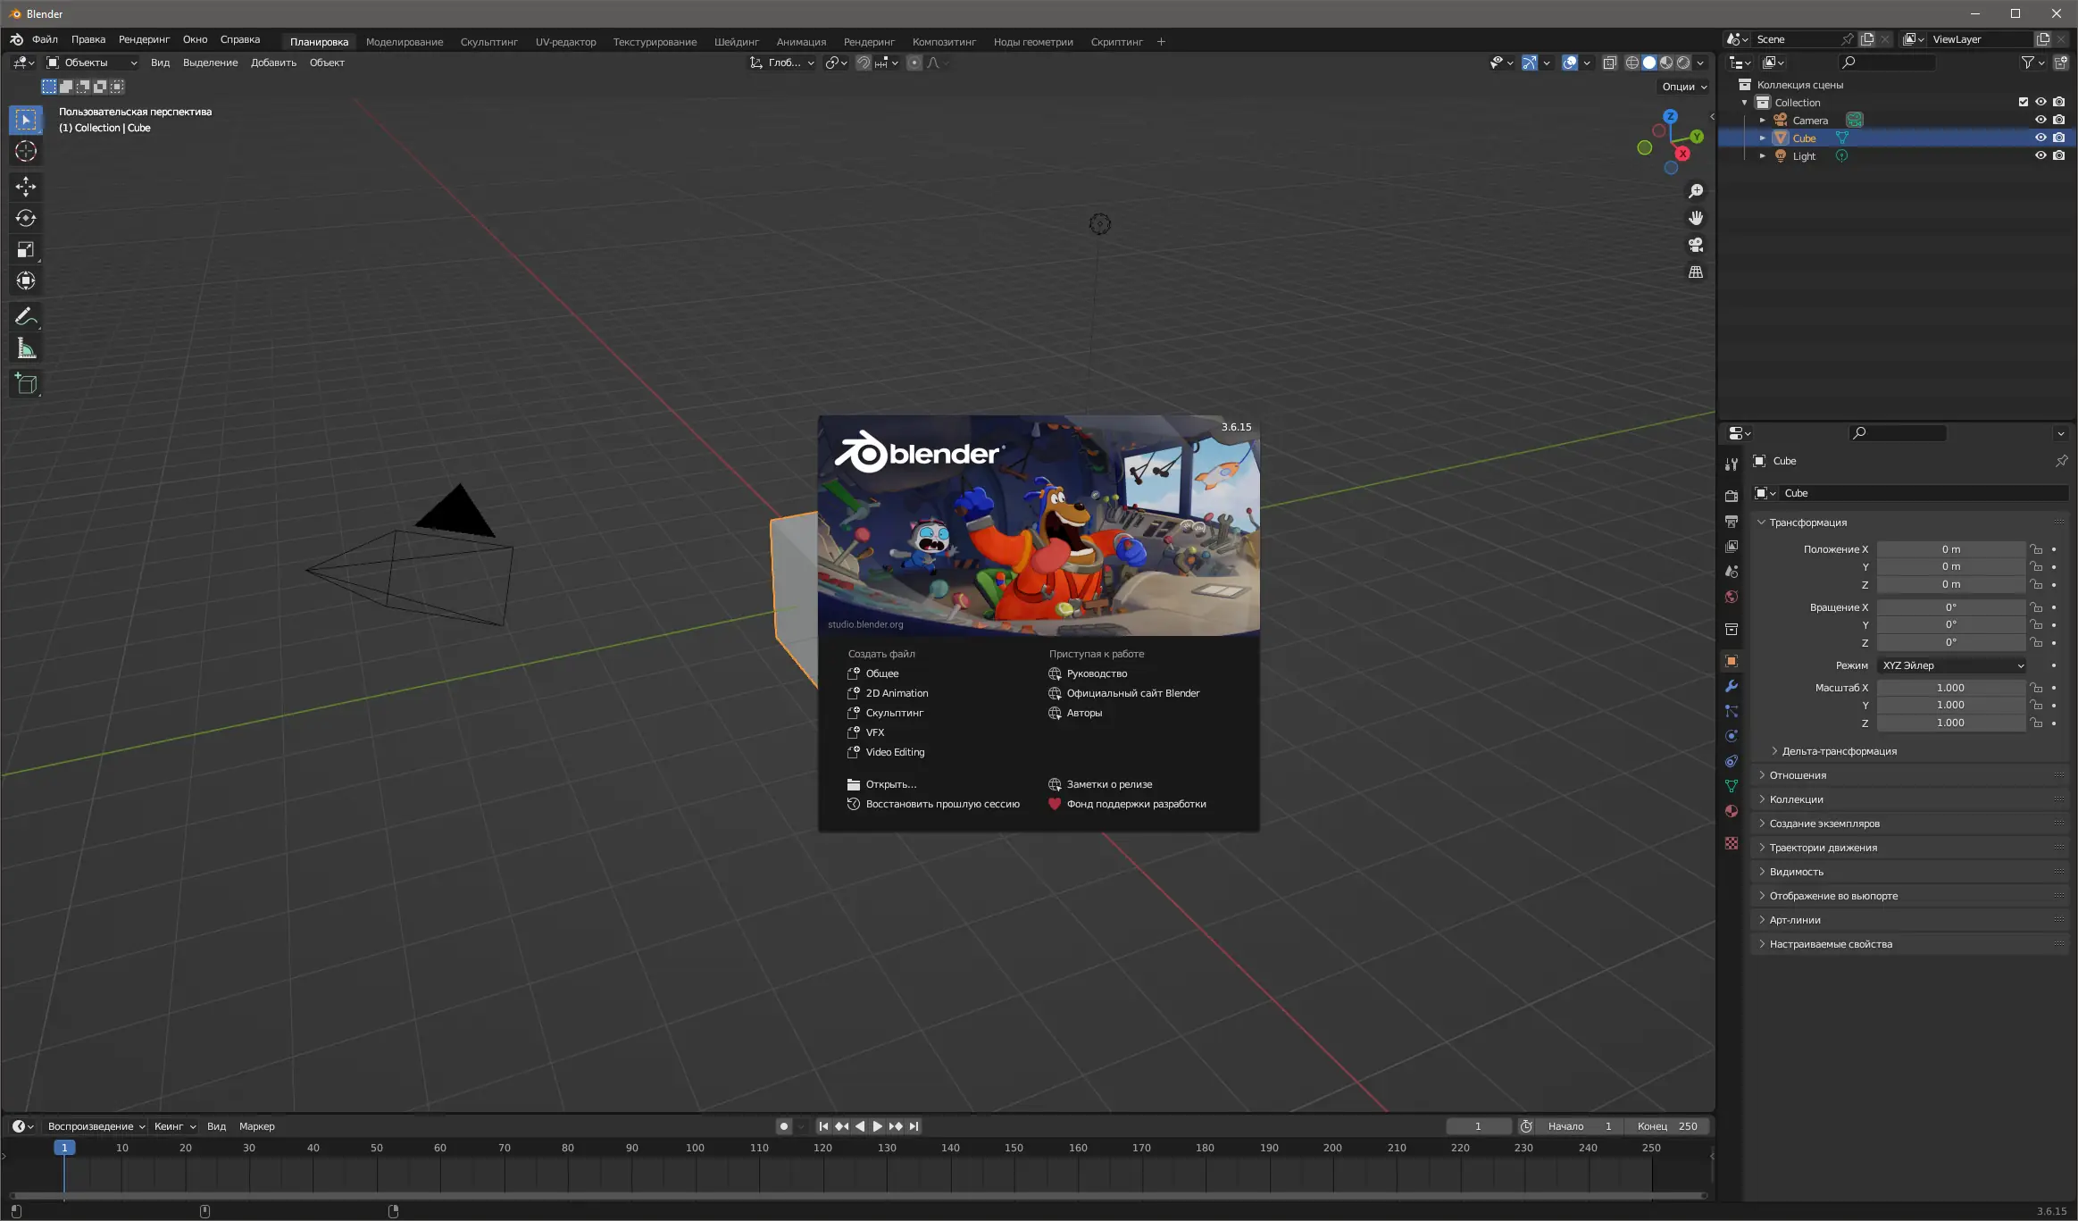Uncheck Collection exclude checkbox

[2023, 102]
